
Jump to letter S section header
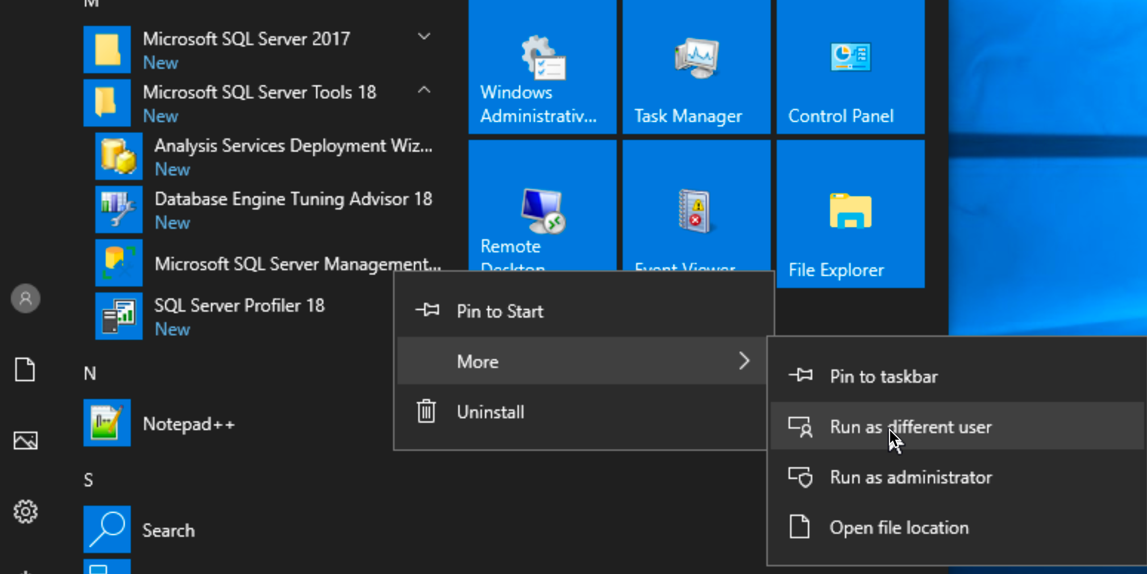(89, 480)
